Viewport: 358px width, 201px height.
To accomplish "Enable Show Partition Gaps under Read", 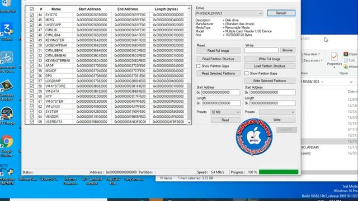I will click(x=198, y=66).
